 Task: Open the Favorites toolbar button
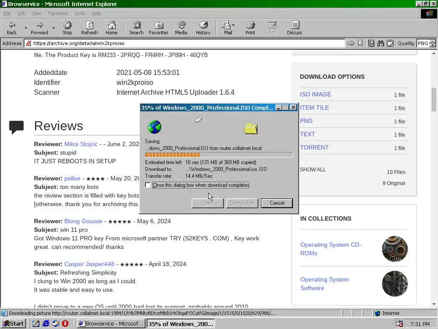tap(158, 28)
